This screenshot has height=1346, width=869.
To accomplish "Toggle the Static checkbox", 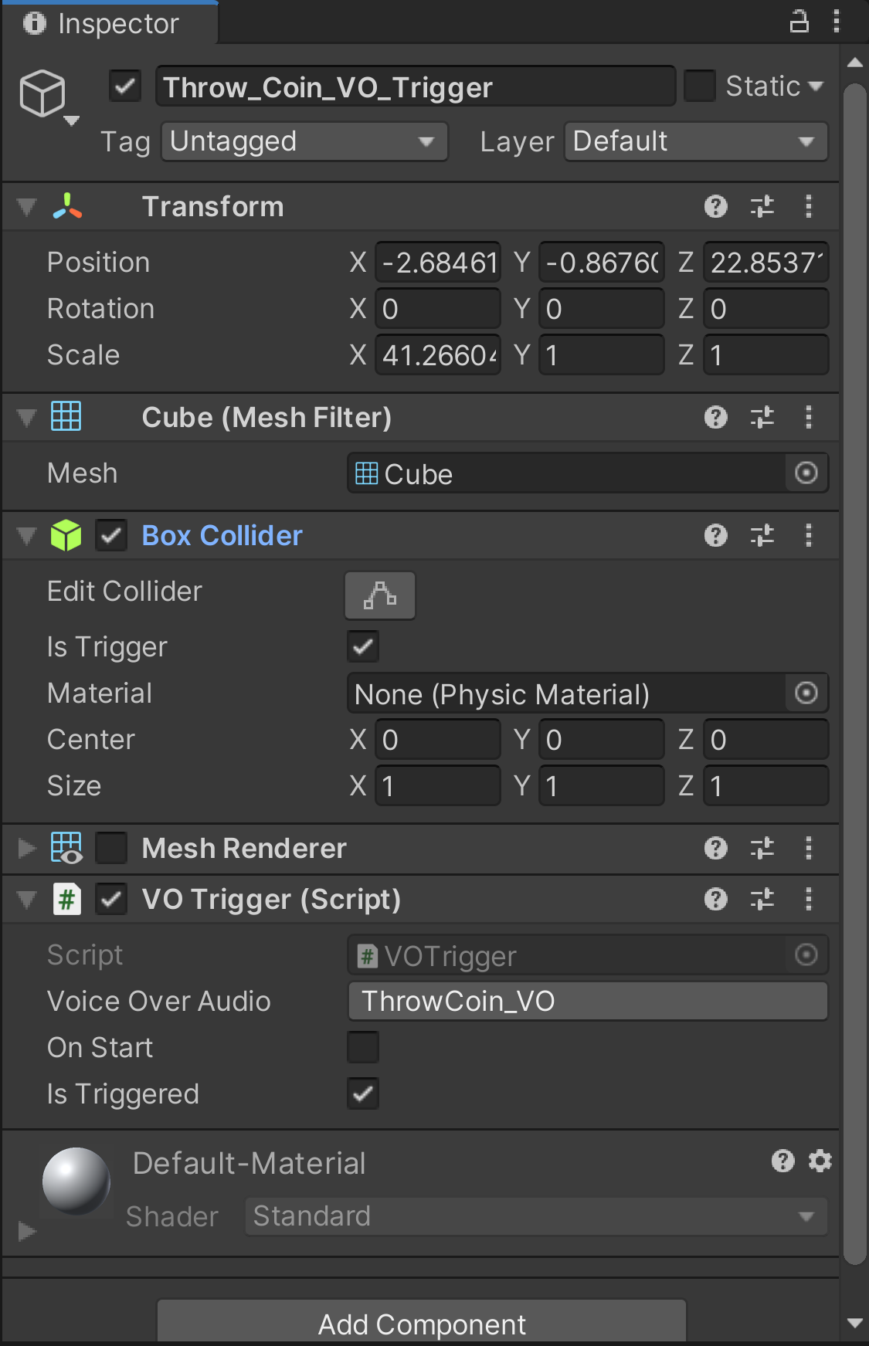I will tap(699, 86).
